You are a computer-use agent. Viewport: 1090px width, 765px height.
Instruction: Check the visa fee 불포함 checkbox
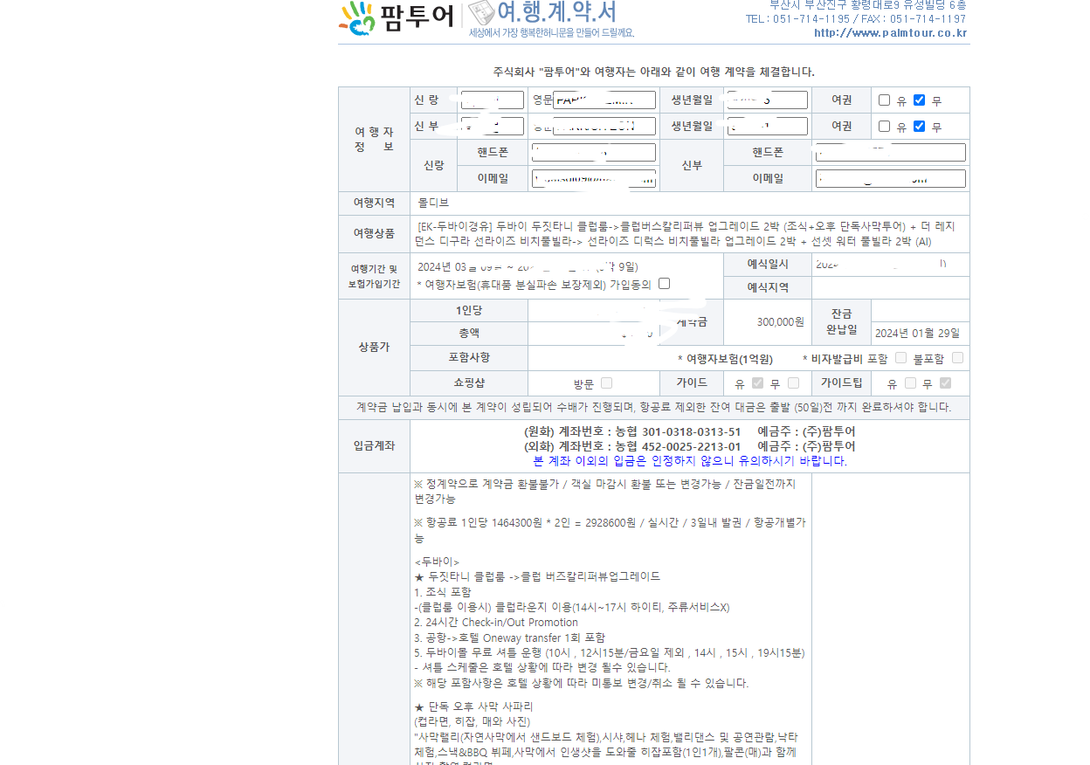pos(957,358)
